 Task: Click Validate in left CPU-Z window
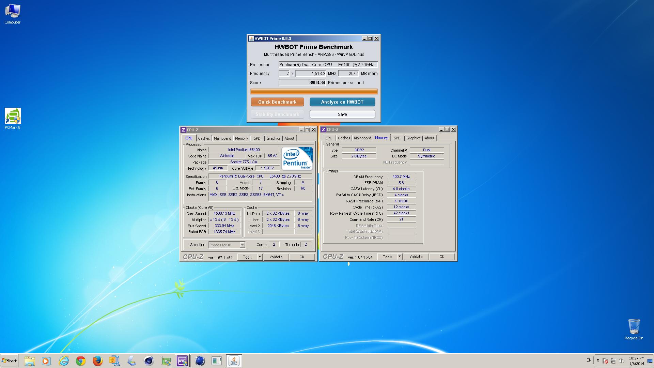point(276,257)
